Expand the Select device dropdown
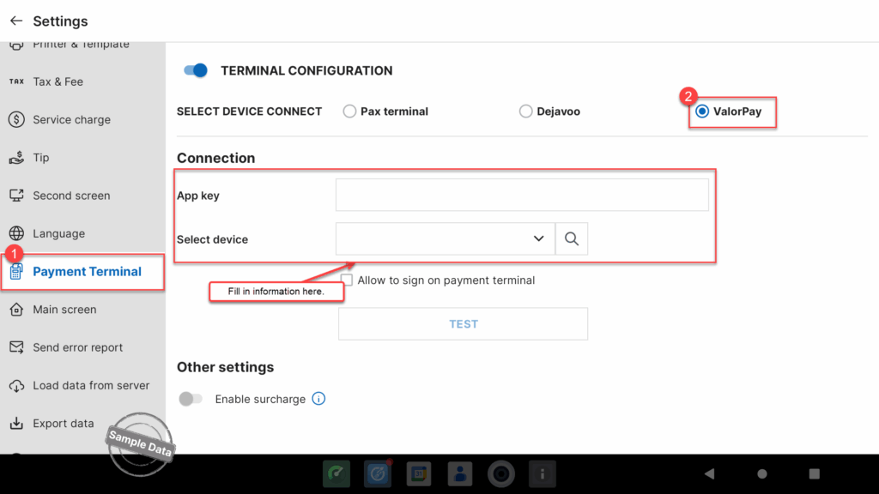 (x=445, y=239)
